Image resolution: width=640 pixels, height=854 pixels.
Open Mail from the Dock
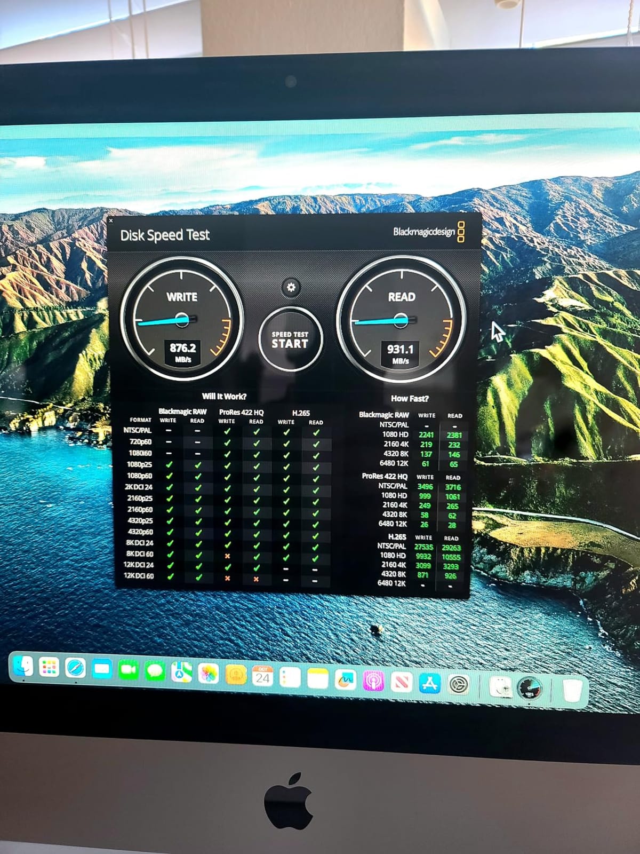pos(101,669)
